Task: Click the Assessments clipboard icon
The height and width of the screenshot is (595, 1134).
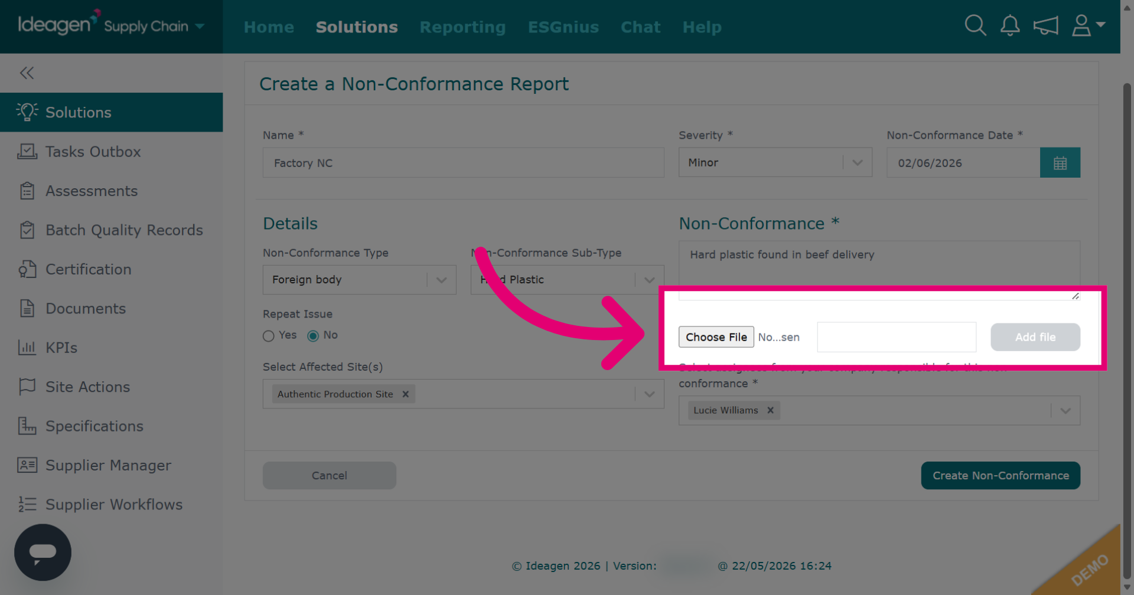Action: pos(27,191)
